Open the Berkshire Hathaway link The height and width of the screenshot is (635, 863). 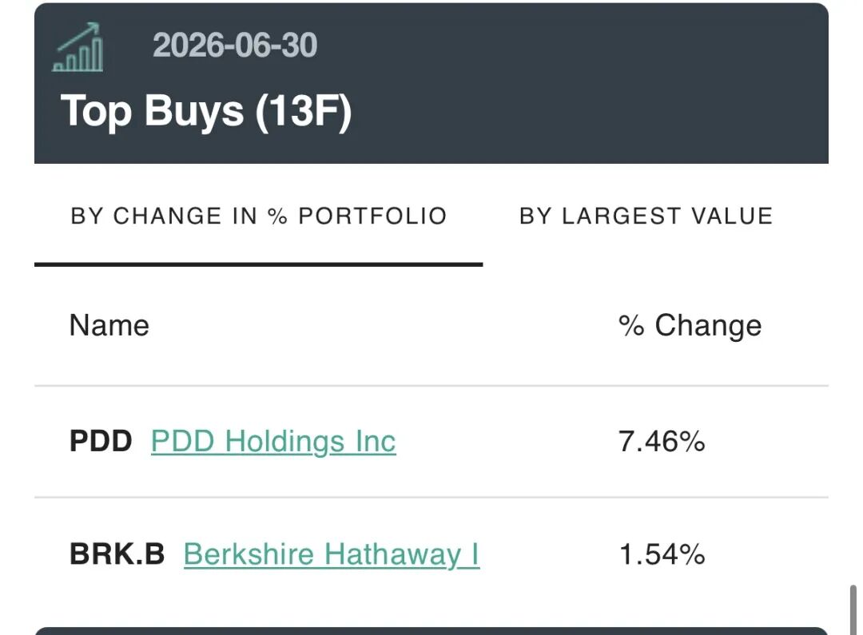coord(332,554)
